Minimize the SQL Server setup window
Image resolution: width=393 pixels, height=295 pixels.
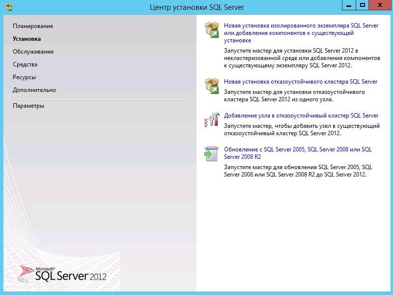(x=349, y=5)
